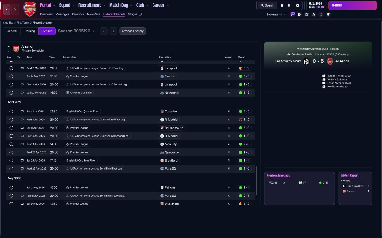The image size is (382, 238).
Task: Switch to the Training tab
Action: point(30,31)
